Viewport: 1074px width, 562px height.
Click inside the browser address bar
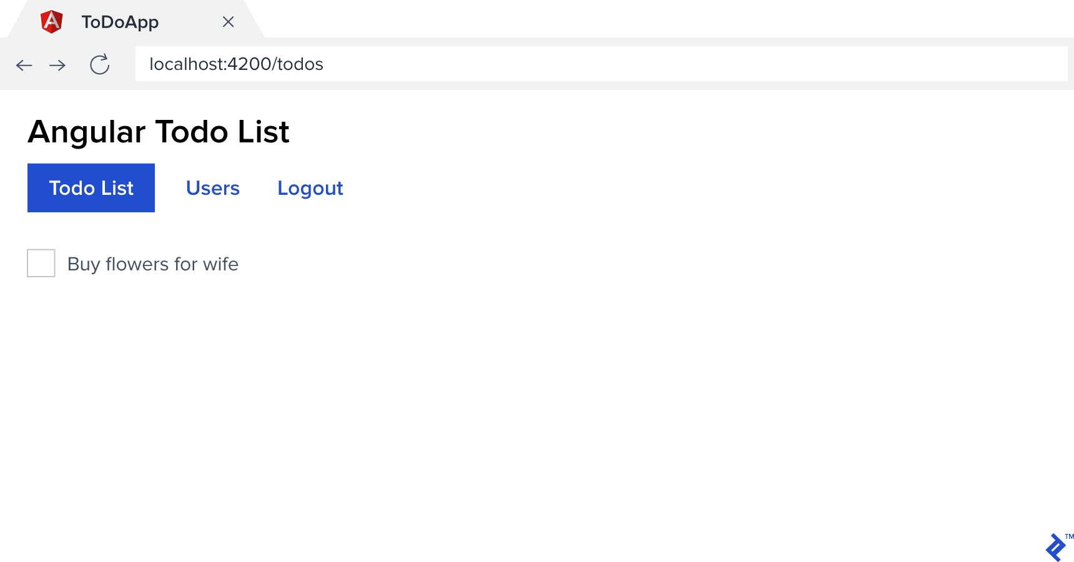(x=562, y=64)
